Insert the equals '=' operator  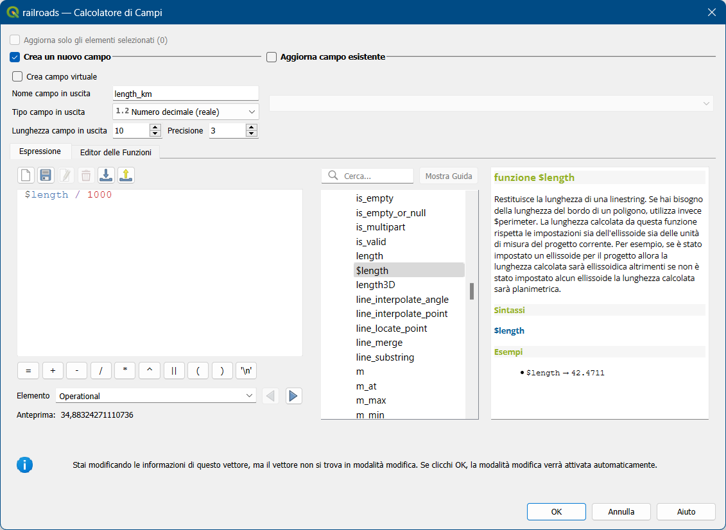click(28, 371)
